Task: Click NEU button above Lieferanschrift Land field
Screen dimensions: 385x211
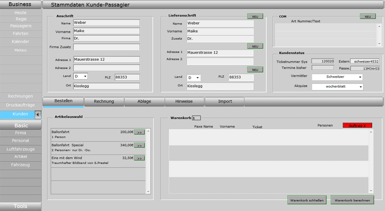Action: coord(255,70)
